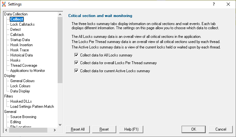This screenshot has width=236, height=137.
Task: Open Lock Colours settings
Action: coord(20,86)
